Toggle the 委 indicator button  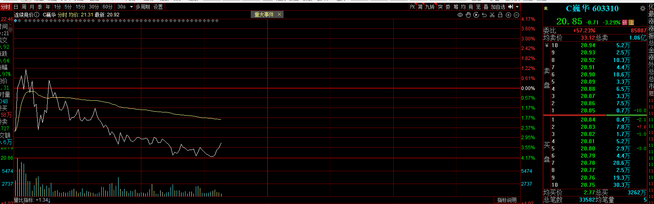[448, 7]
